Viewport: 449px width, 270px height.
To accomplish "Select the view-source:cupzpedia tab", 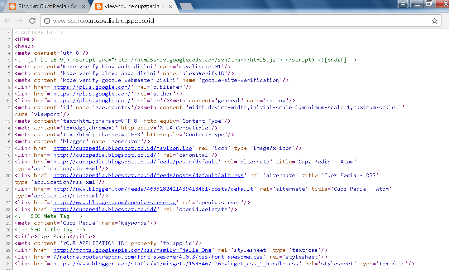I will click(133, 6).
